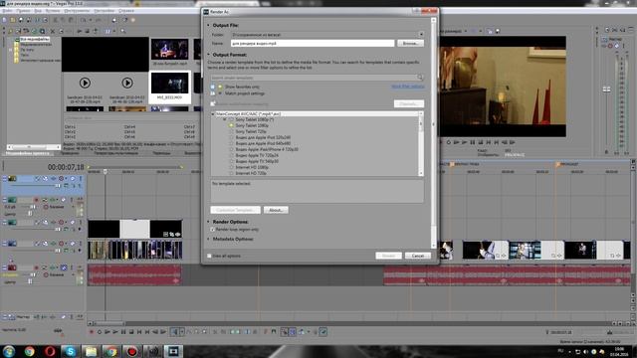Open Google Chrome from the taskbar
The image size is (637, 358).
pyautogui.click(x=29, y=351)
